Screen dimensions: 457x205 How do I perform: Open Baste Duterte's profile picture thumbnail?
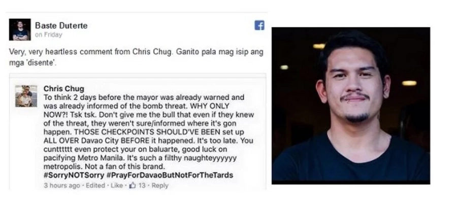20,29
